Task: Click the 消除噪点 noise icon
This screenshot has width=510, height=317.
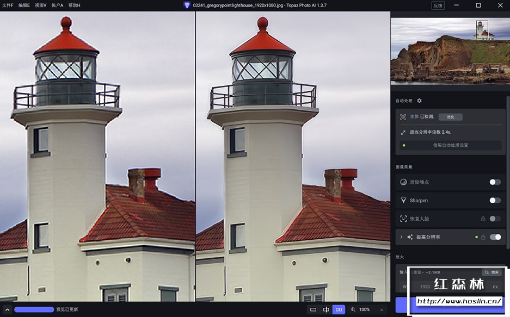Action: [403, 182]
